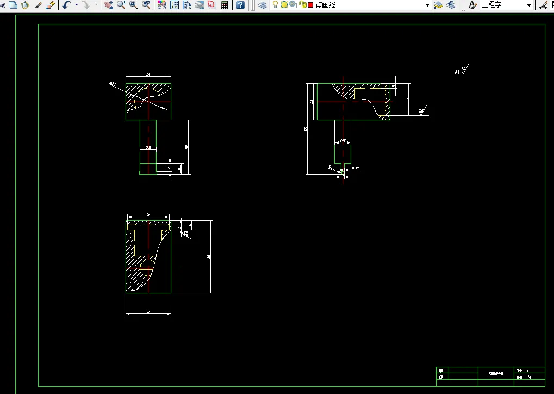Click the Copy icon in the toolbar

[x=13, y=5]
